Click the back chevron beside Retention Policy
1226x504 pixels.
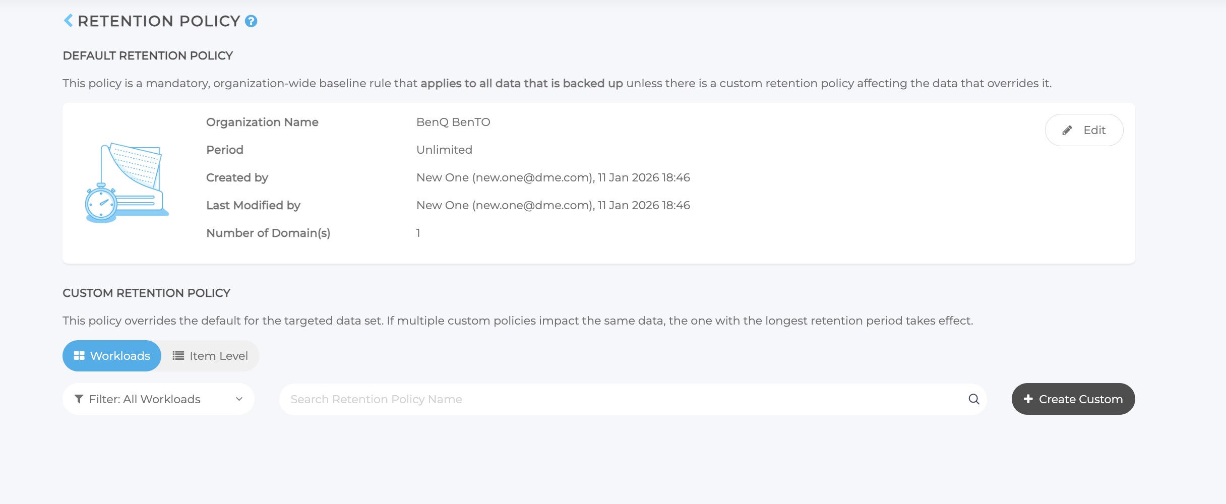click(x=68, y=21)
